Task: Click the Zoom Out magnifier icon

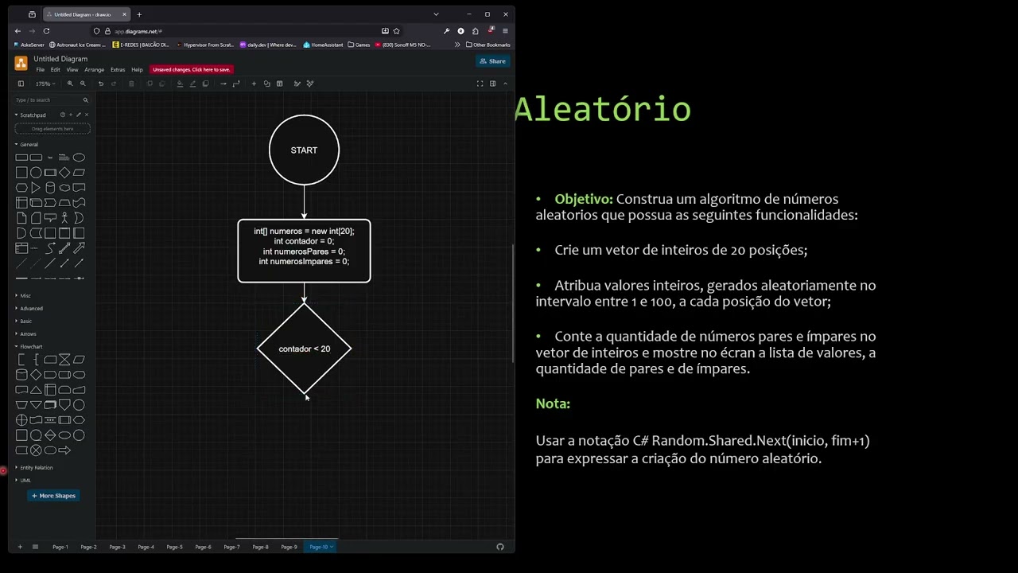Action: pyautogui.click(x=83, y=84)
